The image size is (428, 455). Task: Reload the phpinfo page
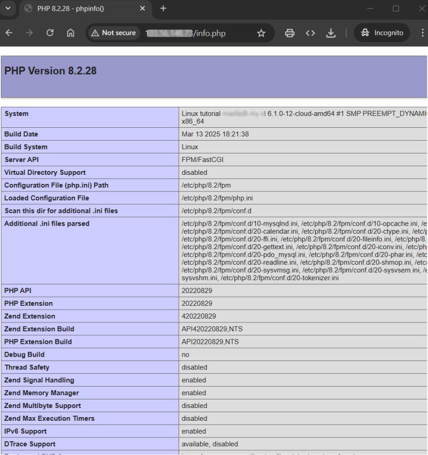point(50,33)
